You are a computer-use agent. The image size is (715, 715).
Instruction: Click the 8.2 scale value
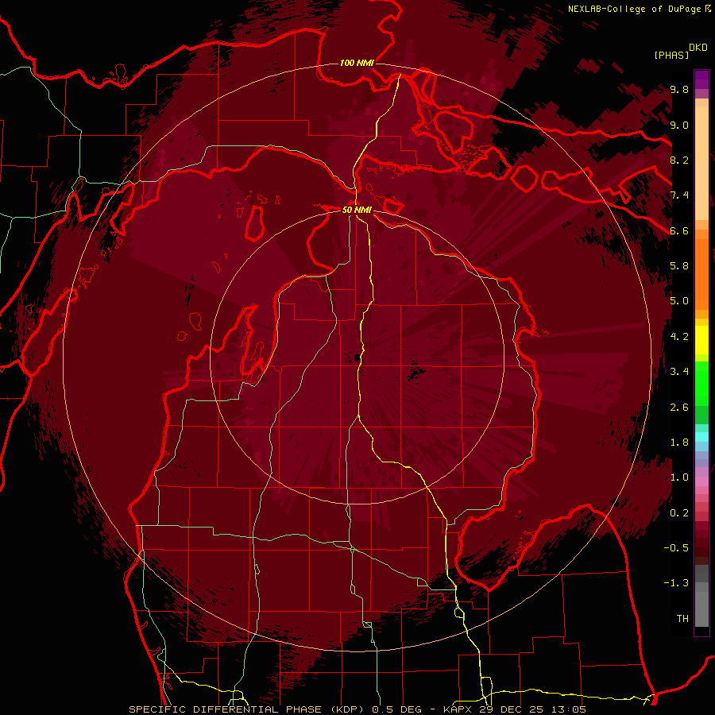(x=679, y=160)
